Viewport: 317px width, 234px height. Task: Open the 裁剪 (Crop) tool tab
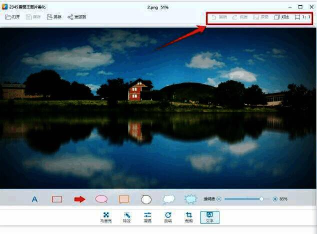188,217
